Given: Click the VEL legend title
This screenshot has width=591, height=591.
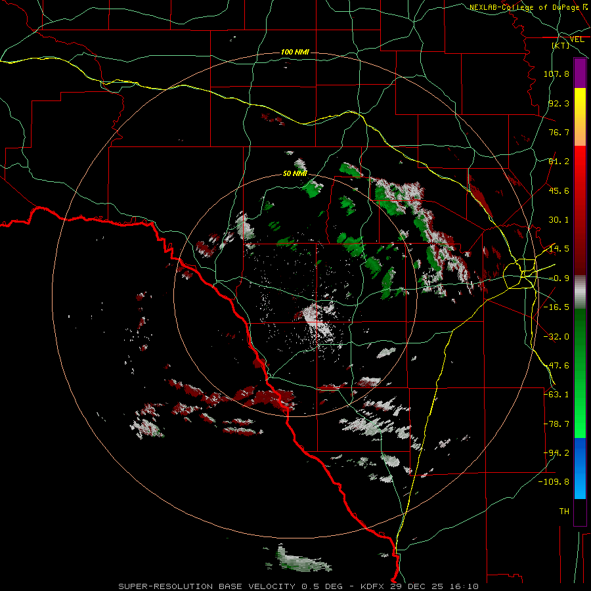Looking at the screenshot, I should (x=577, y=39).
